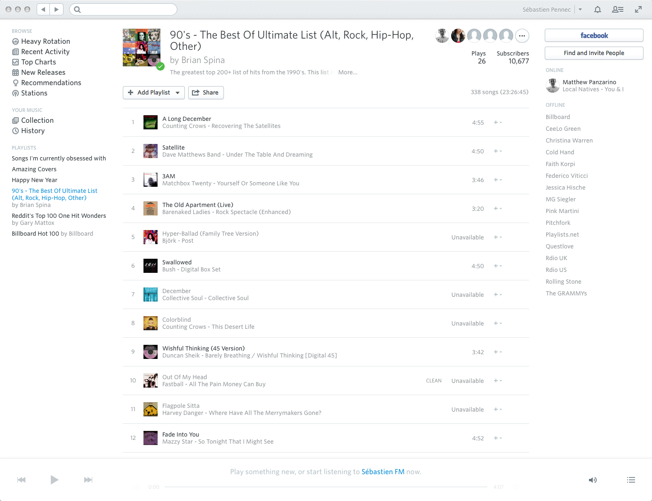Screen dimensions: 652x501
Task: Click 'Matchbox Twenty - Yourself Or Someone Like You'
Action: coord(231,183)
